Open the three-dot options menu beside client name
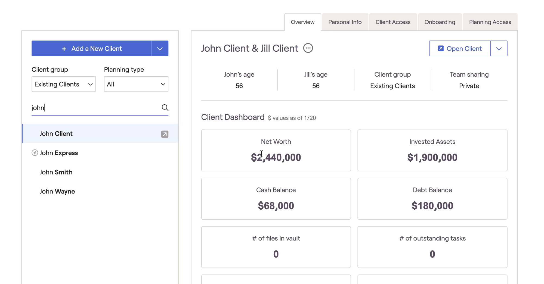 click(308, 48)
